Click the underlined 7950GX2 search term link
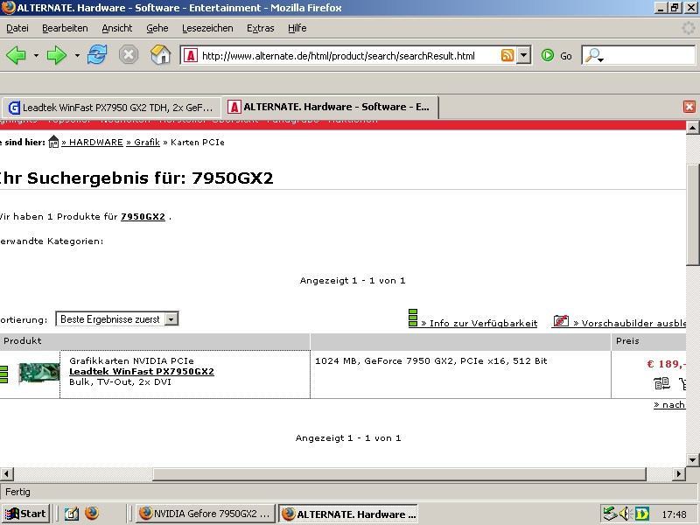700x525 pixels. [x=143, y=216]
